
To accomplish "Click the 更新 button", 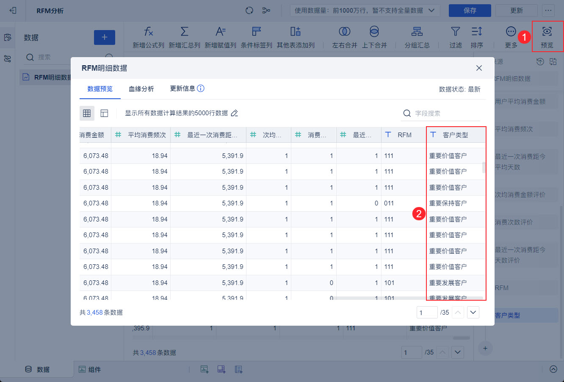I will [516, 11].
